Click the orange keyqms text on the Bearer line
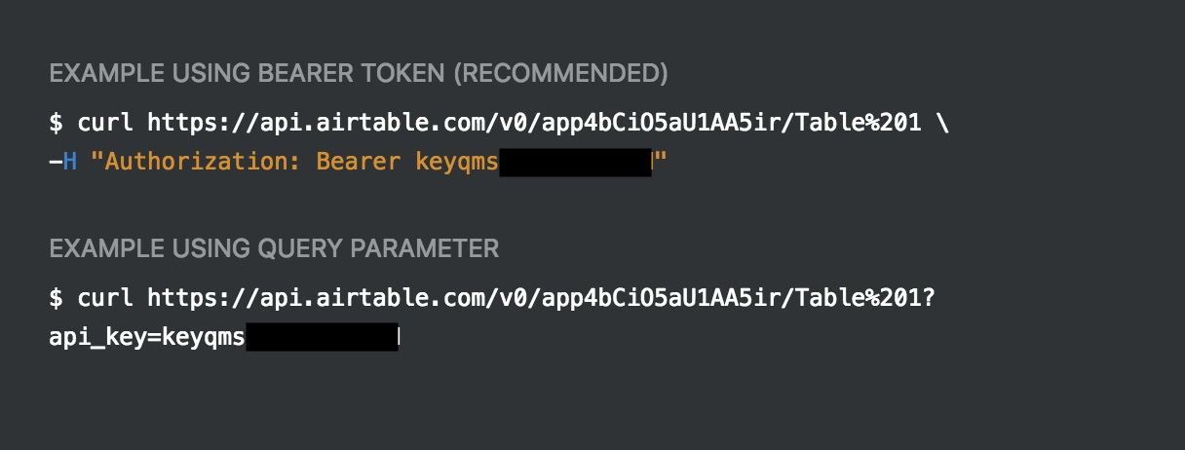Screen dimensions: 1185x450 point(456,162)
